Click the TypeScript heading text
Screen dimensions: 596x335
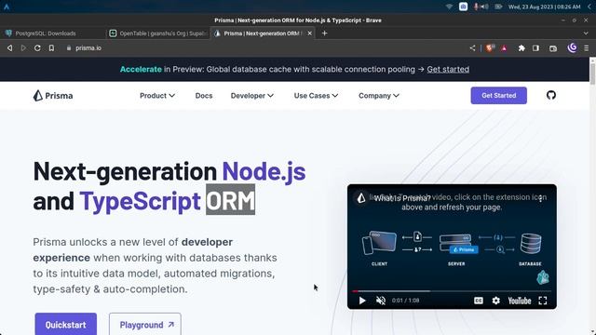[x=140, y=201]
